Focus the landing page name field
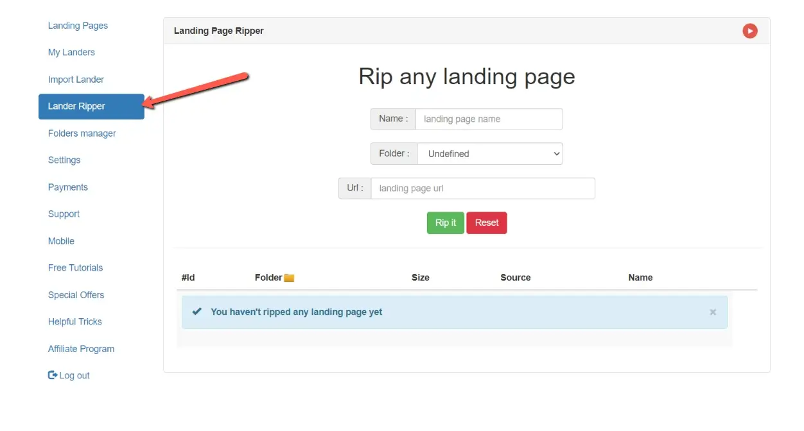The height and width of the screenshot is (431, 804). tap(489, 119)
